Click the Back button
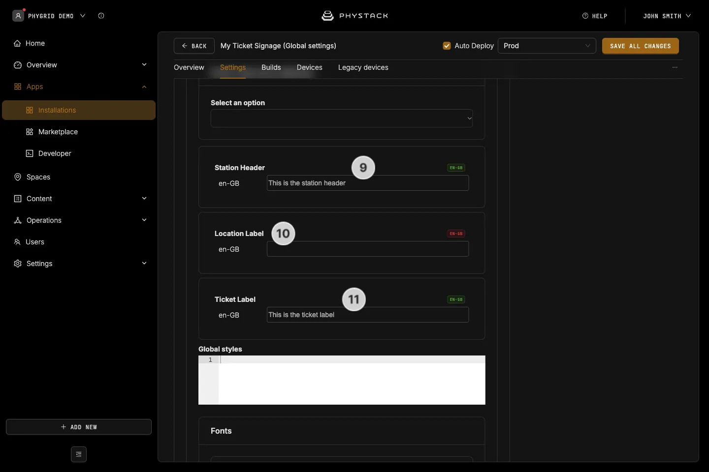709x472 pixels. click(194, 46)
